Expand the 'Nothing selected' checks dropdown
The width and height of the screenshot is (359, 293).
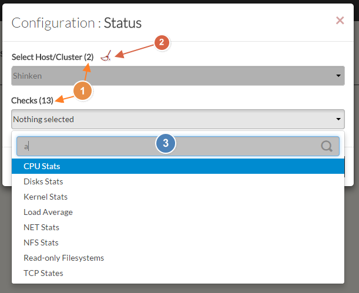pyautogui.click(x=177, y=119)
